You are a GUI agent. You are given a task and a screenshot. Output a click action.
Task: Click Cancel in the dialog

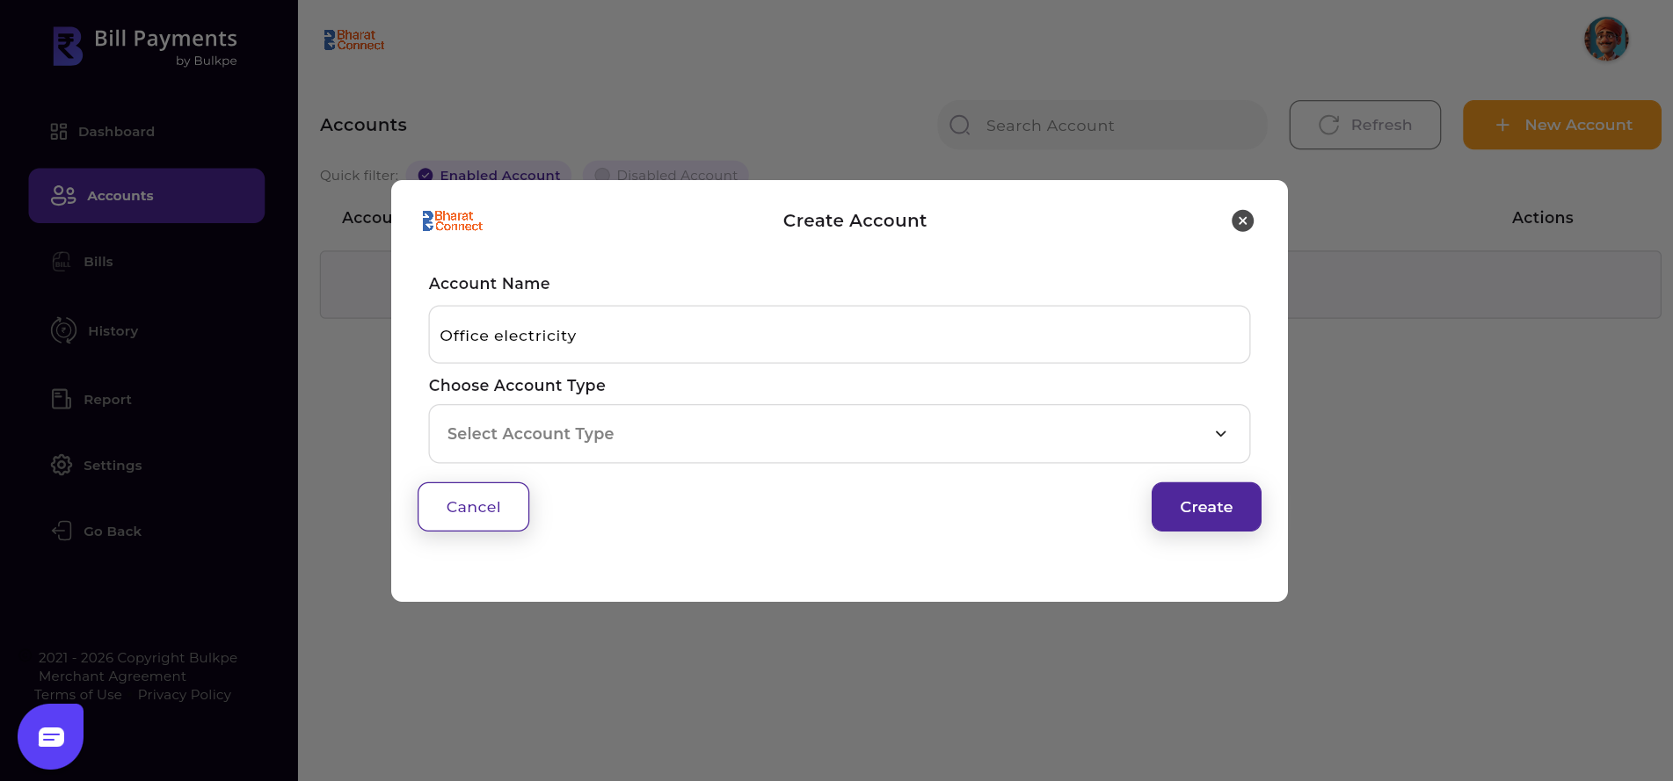tap(473, 507)
